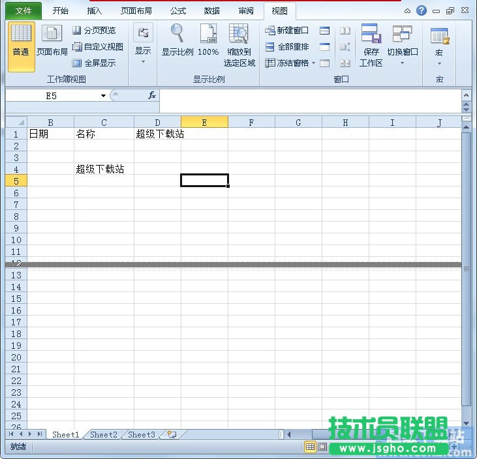This screenshot has height=459, width=477.
Task: Select column E header
Action: tap(204, 122)
